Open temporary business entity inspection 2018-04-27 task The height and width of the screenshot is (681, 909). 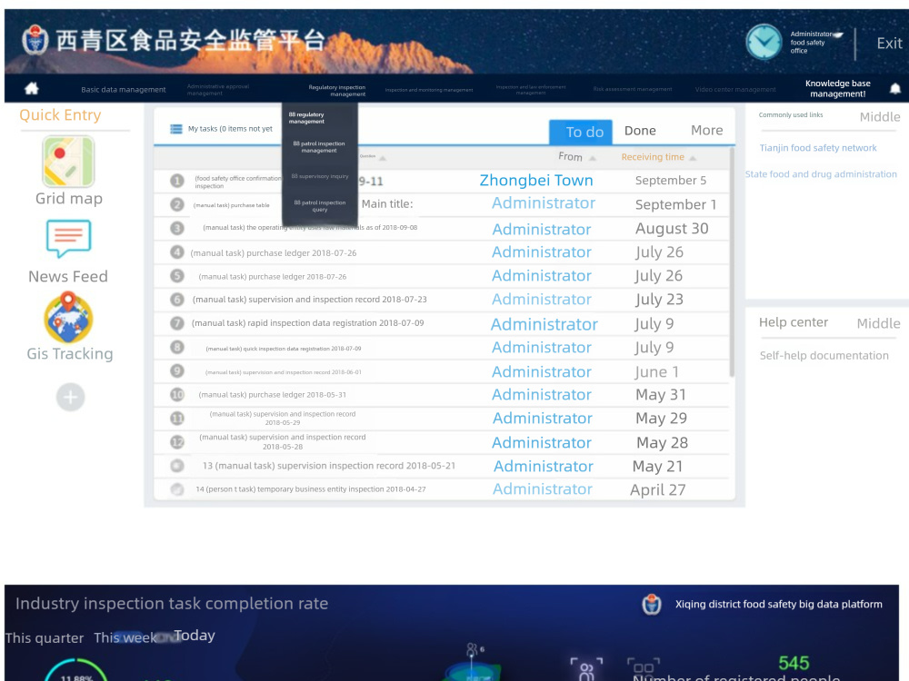coord(311,489)
